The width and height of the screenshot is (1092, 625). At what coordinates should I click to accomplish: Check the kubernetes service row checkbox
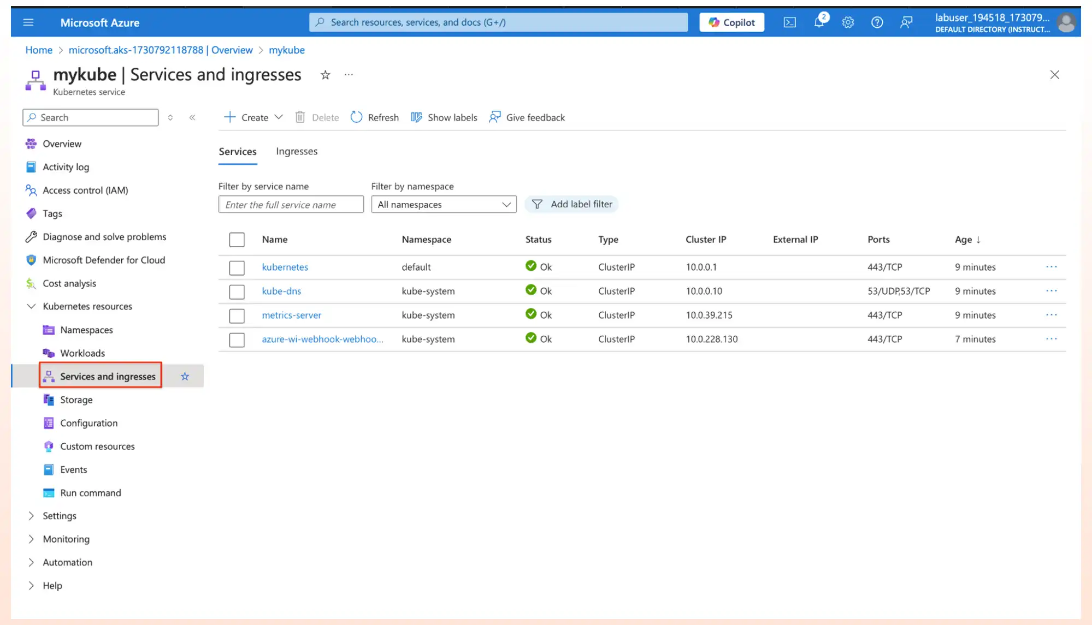click(x=237, y=268)
